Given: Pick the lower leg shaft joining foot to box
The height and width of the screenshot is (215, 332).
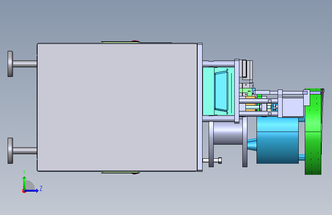Looking at the screenshot, I should pyautogui.click(x=25, y=151).
